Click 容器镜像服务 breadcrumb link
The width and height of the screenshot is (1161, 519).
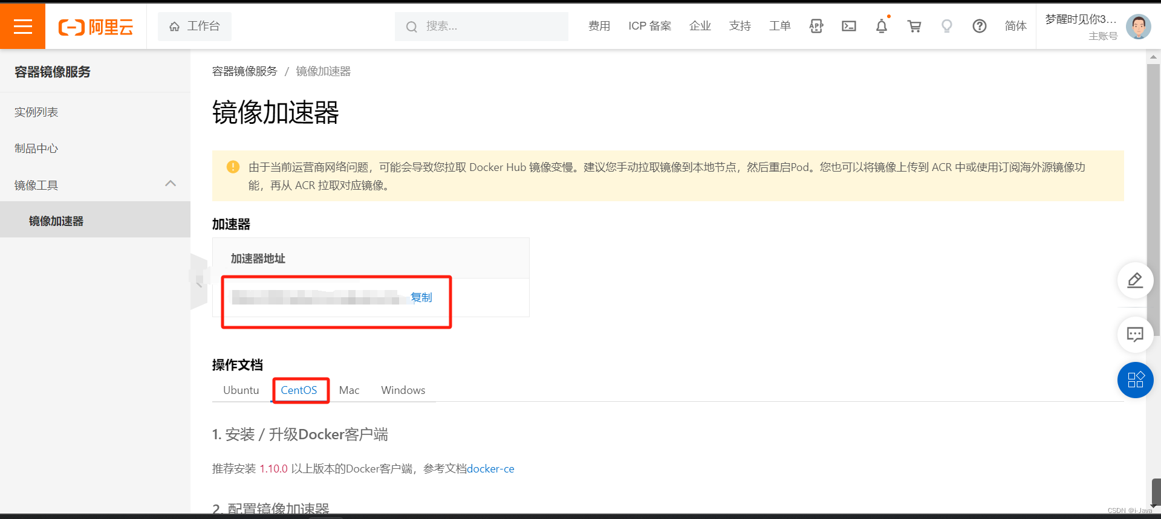pos(244,71)
